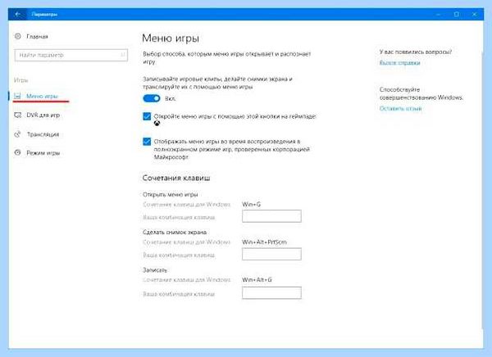Click custom shortcut field for Записать
The width and height of the screenshot is (492, 357).
[271, 293]
